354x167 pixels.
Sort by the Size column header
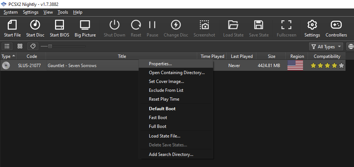pyautogui.click(x=271, y=56)
